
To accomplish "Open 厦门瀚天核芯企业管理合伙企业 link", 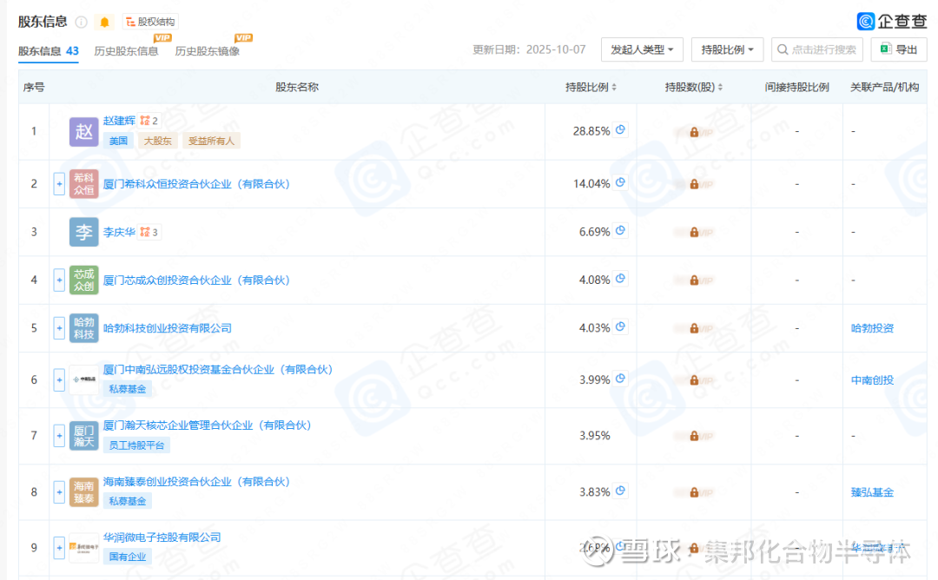I will click(207, 425).
